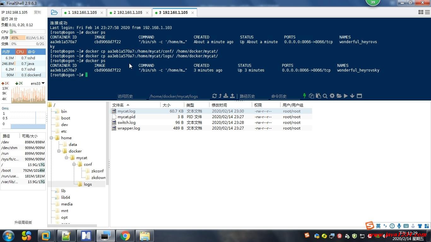Click the Sogou soft keyboard icon
The width and height of the screenshot is (431, 242).
(x=406, y=226)
